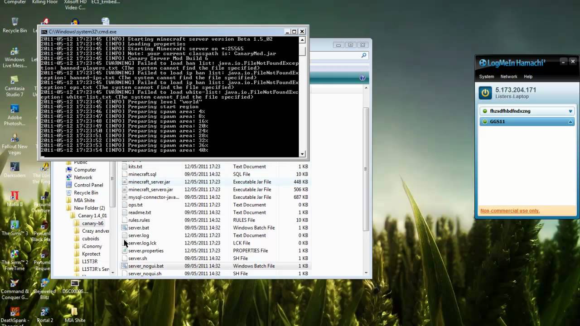Collapse the GGS11 network arrow
This screenshot has width=580, height=326.
point(570,122)
